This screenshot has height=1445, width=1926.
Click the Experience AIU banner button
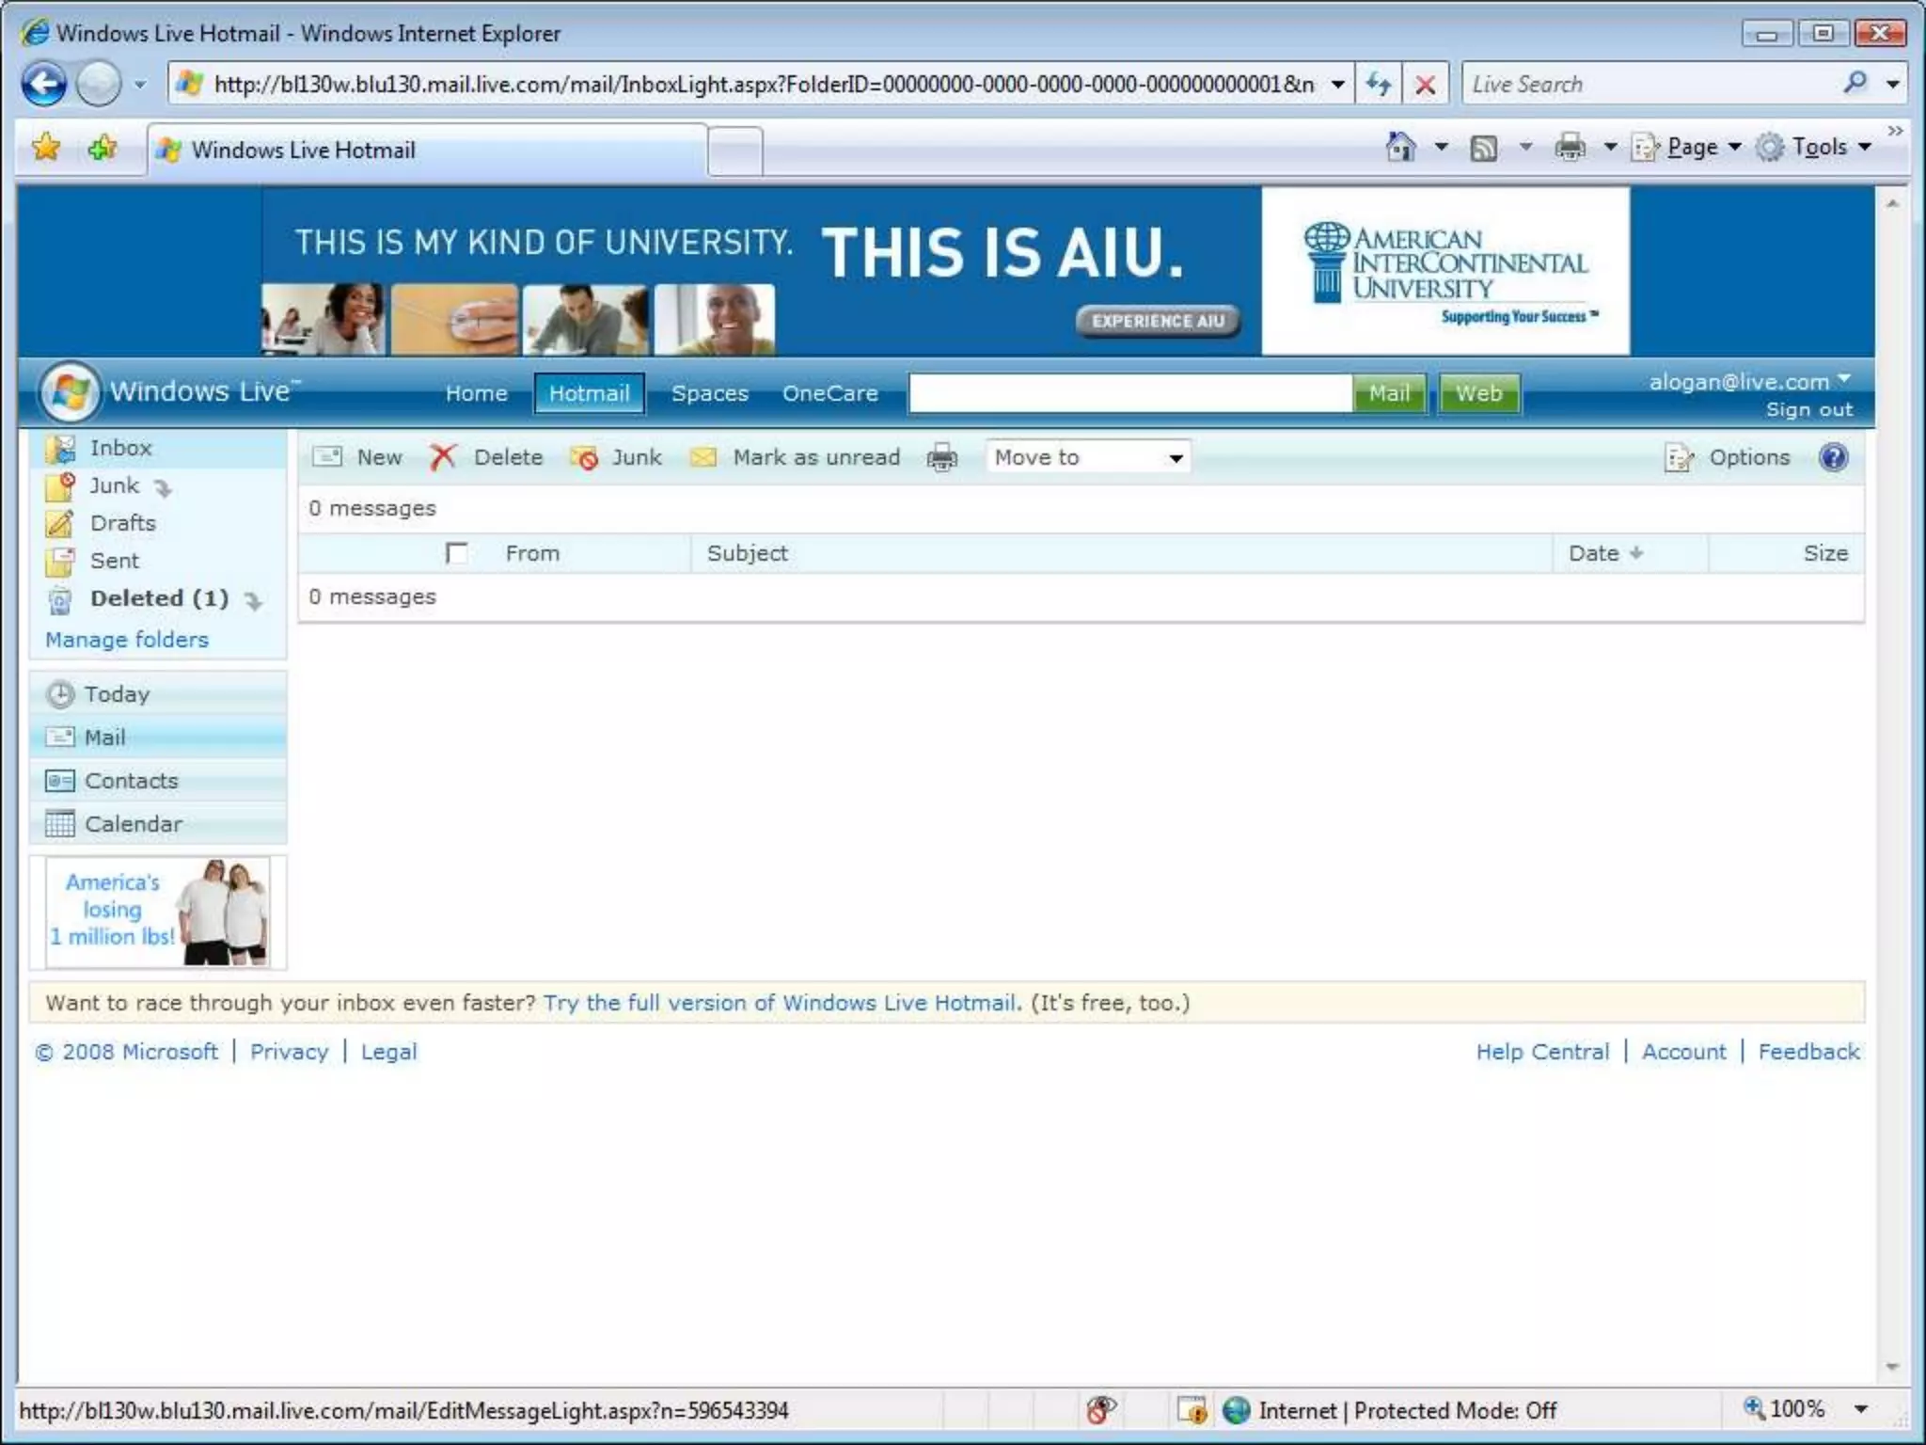[1158, 321]
